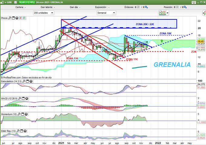Click the Estocástico (14 3 5) label
Image resolution: width=206 pixels, height=145 pixels.
pyautogui.click(x=11, y=81)
